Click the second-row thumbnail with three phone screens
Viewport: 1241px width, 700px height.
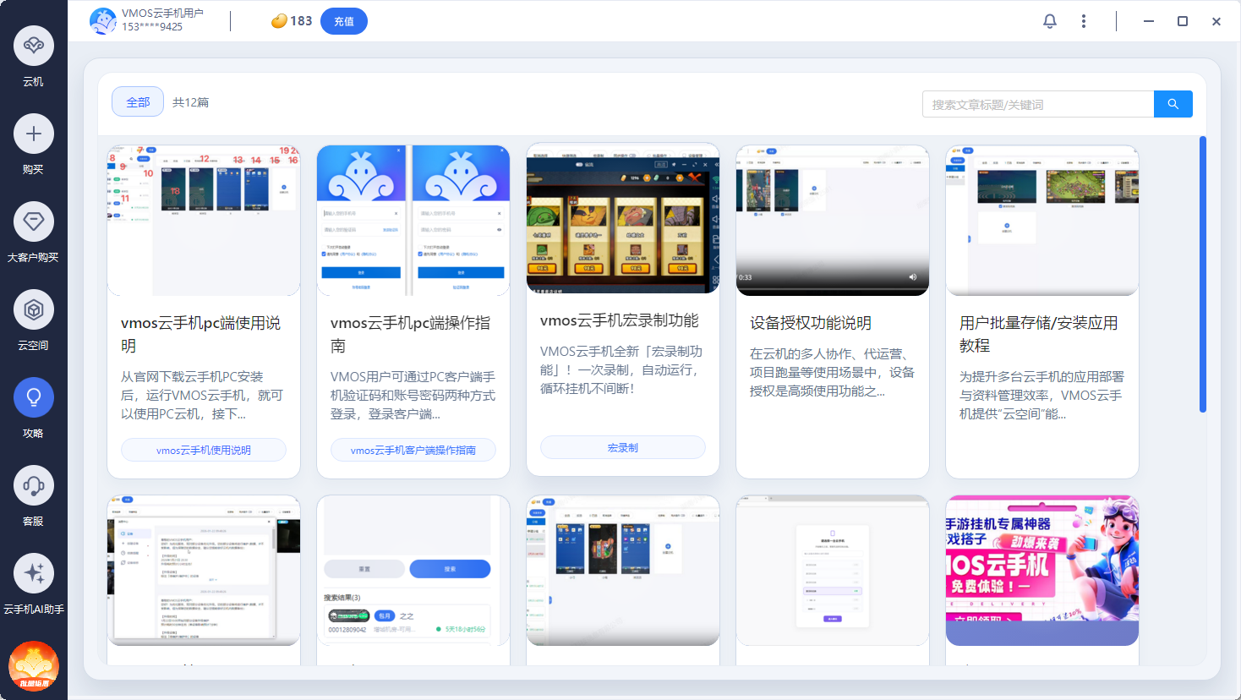tap(623, 570)
